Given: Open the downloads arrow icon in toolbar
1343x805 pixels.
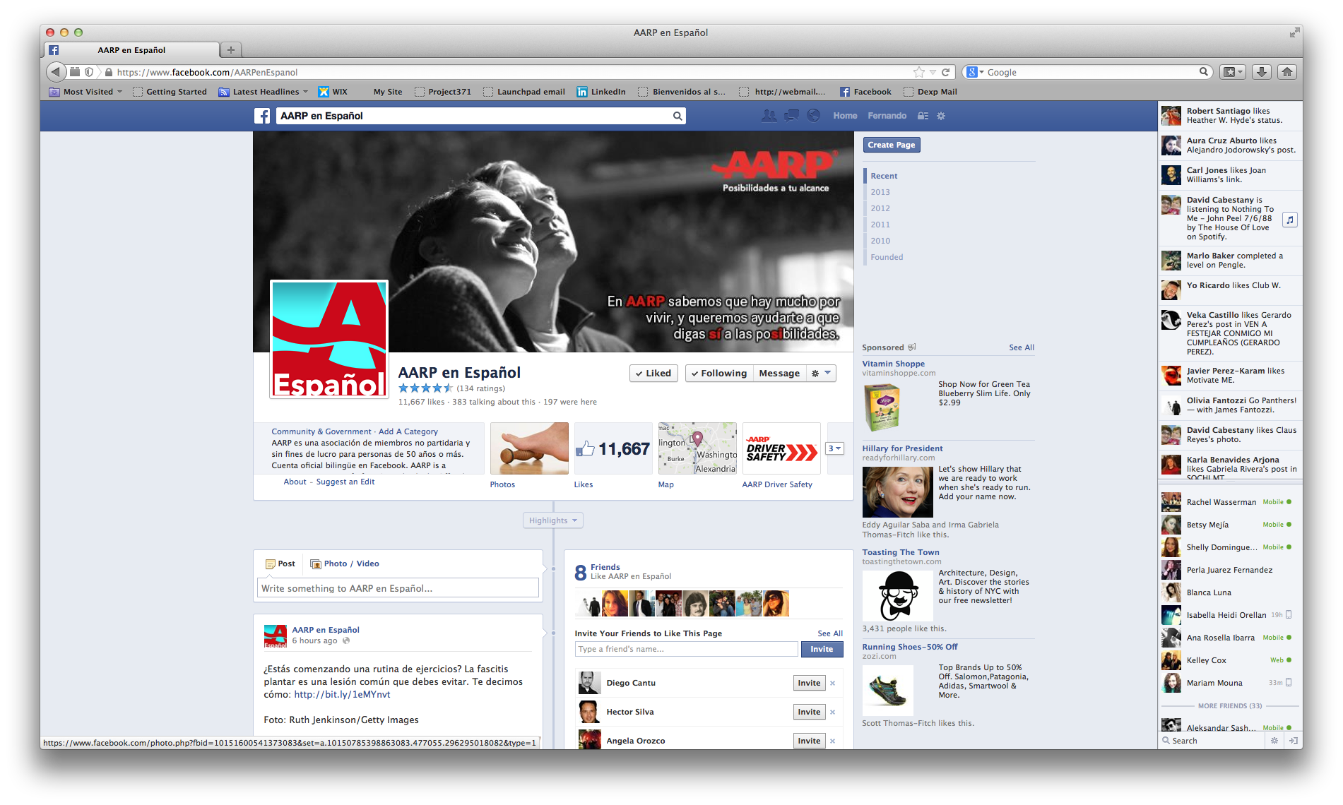Looking at the screenshot, I should [1262, 72].
